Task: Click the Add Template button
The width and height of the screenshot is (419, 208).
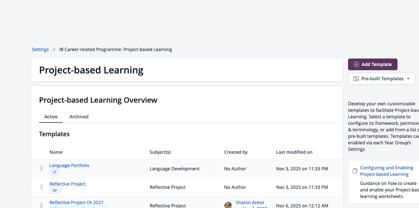Action: click(372, 64)
